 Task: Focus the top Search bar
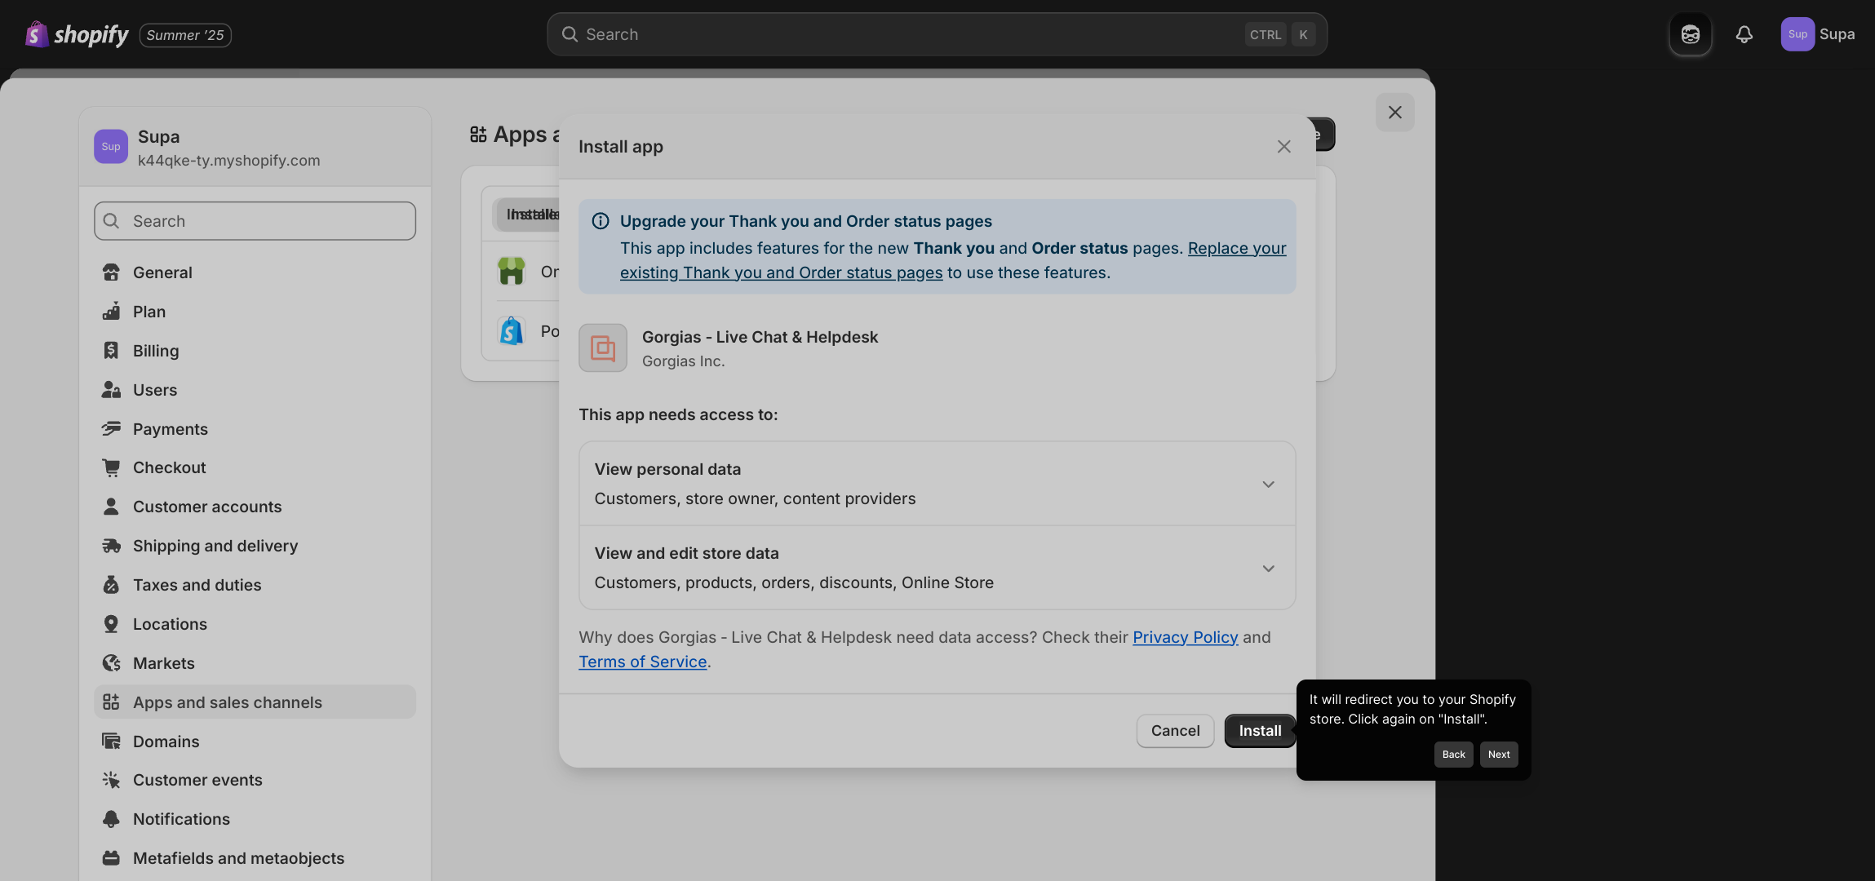(937, 34)
